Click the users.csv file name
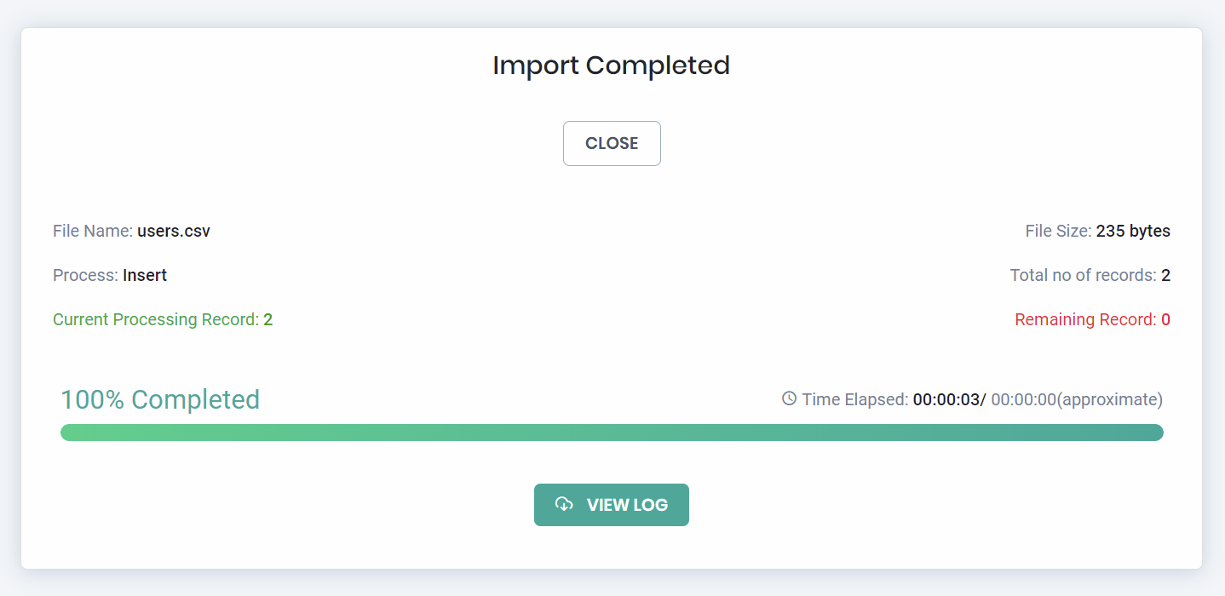1225x596 pixels. point(174,231)
